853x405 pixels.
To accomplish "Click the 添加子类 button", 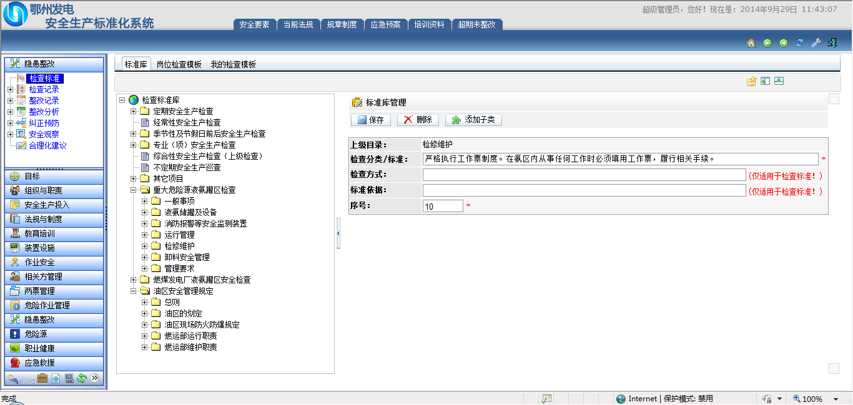I will [x=473, y=120].
